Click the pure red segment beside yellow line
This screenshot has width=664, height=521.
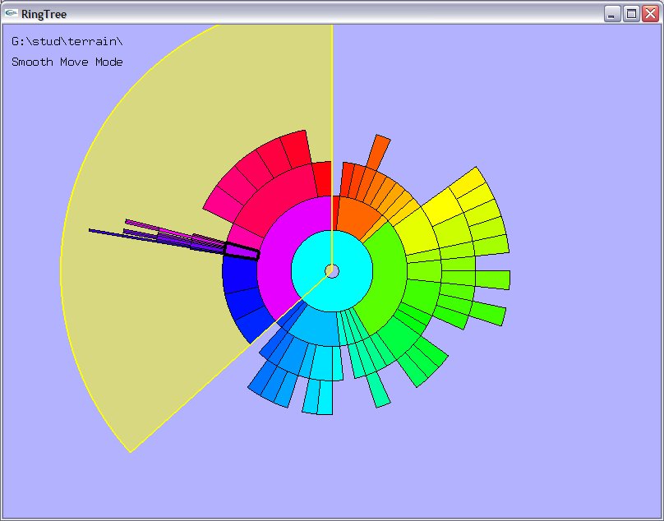[322, 179]
